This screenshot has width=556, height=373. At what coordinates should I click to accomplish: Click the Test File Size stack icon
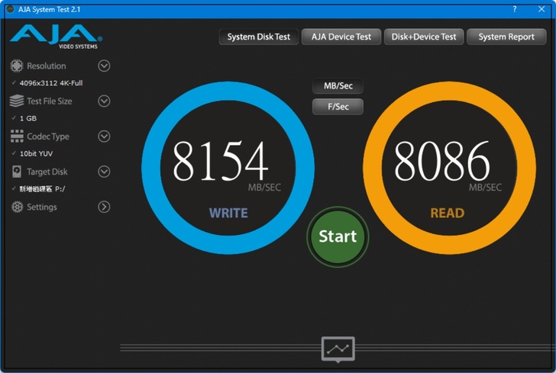point(17,101)
